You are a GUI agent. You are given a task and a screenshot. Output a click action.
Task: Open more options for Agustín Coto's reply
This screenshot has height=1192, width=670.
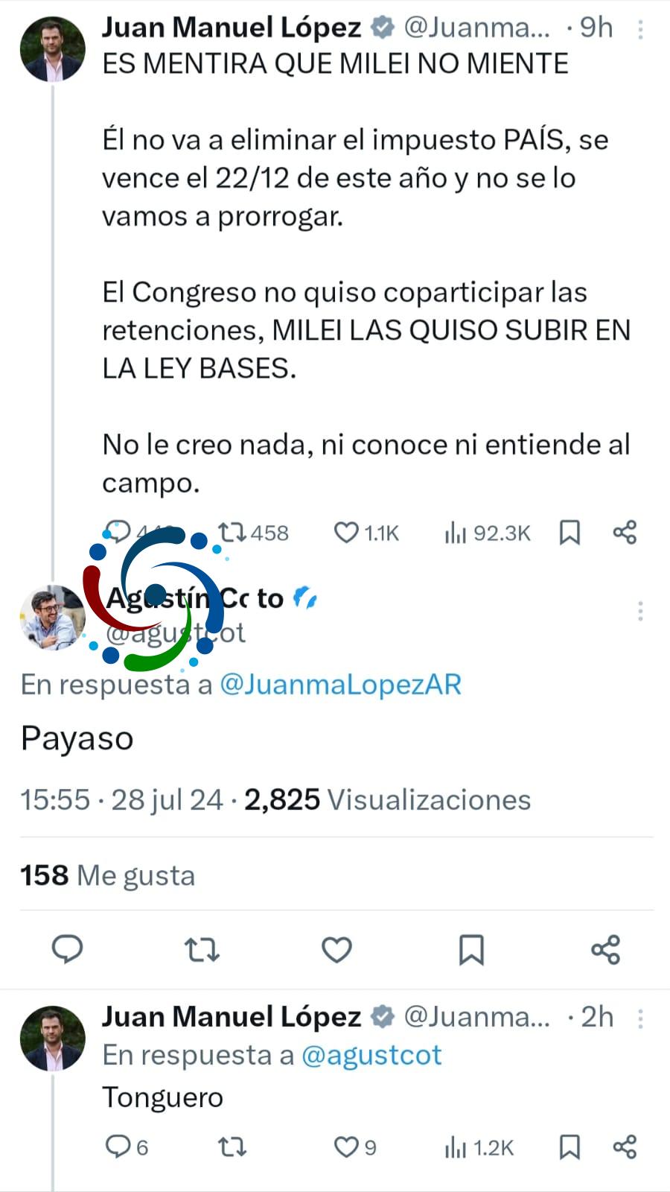tap(640, 612)
